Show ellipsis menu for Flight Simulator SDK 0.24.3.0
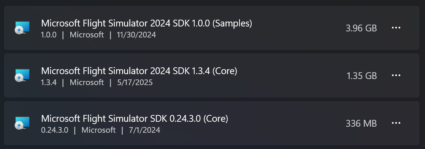Screen dimensions: 425x149 pos(396,123)
